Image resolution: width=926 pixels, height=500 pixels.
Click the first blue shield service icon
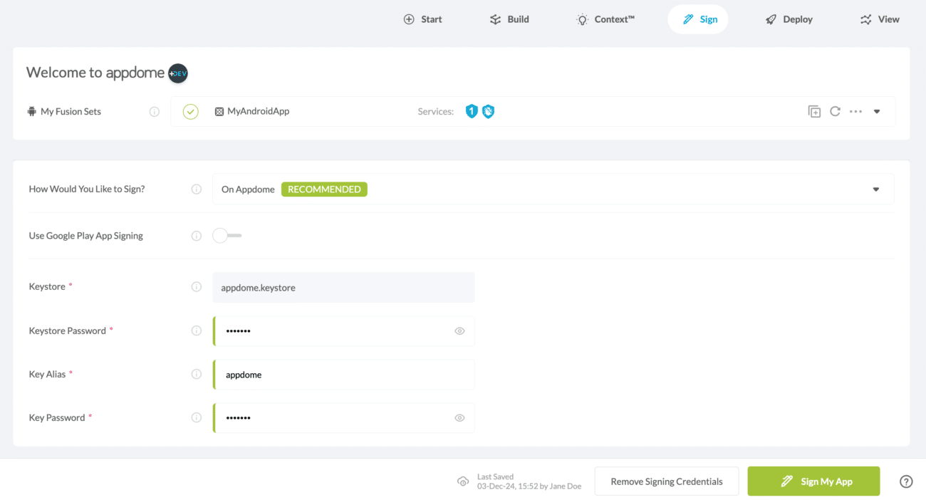(471, 111)
